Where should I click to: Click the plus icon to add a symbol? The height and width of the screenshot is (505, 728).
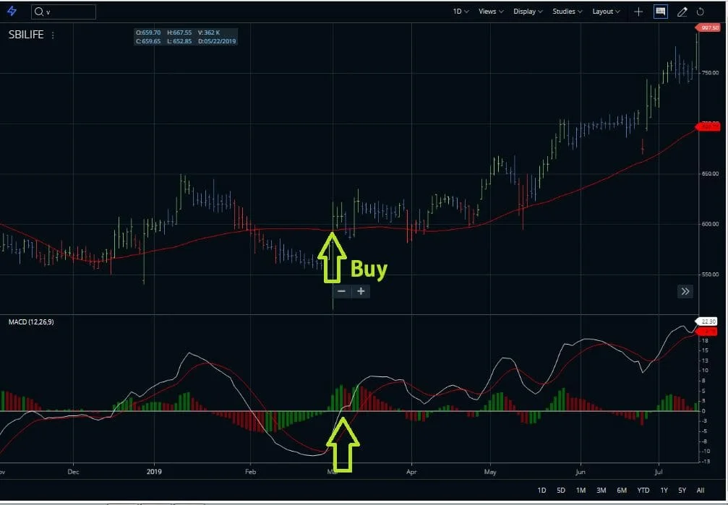point(639,12)
